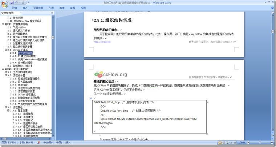
Task: Switch to Full Screen Reading view
Action: [223, 143]
